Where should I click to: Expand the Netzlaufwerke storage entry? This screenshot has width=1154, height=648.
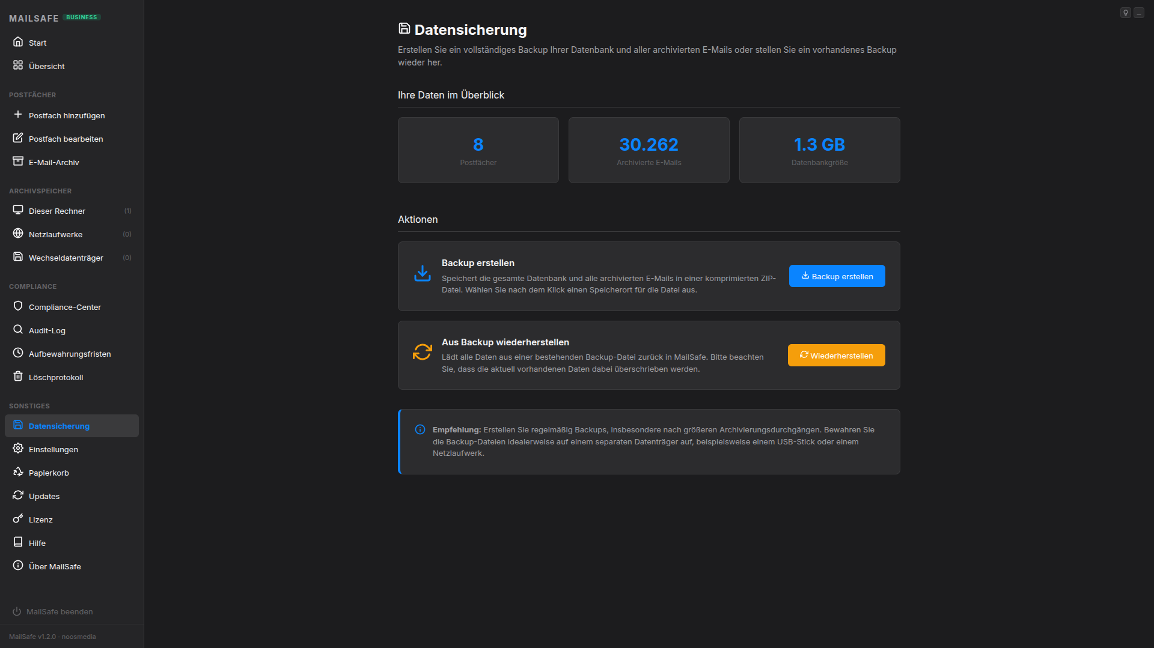(55, 234)
